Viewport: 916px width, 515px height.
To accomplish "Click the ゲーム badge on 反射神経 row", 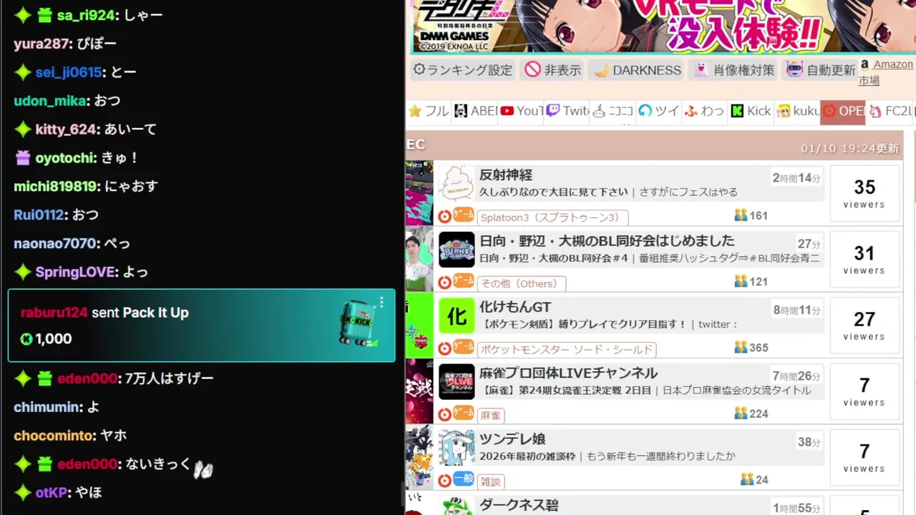I will [464, 214].
